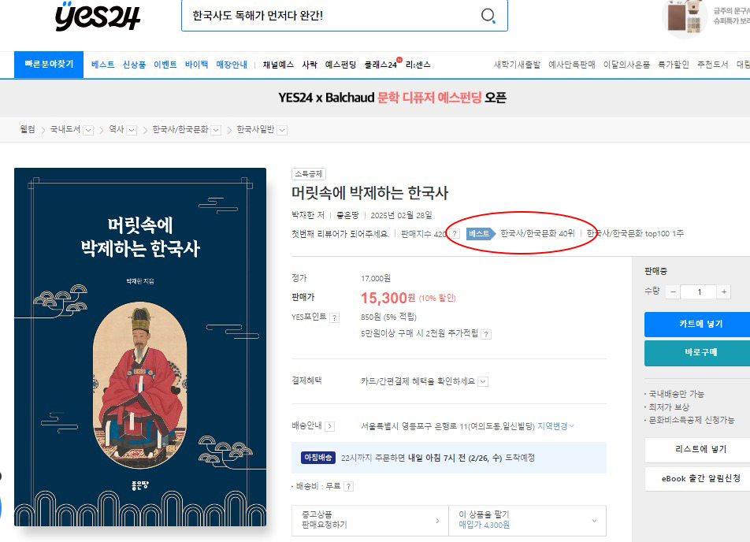Click the YES24 logo
Image resolution: width=750 pixels, height=542 pixels.
[98, 17]
